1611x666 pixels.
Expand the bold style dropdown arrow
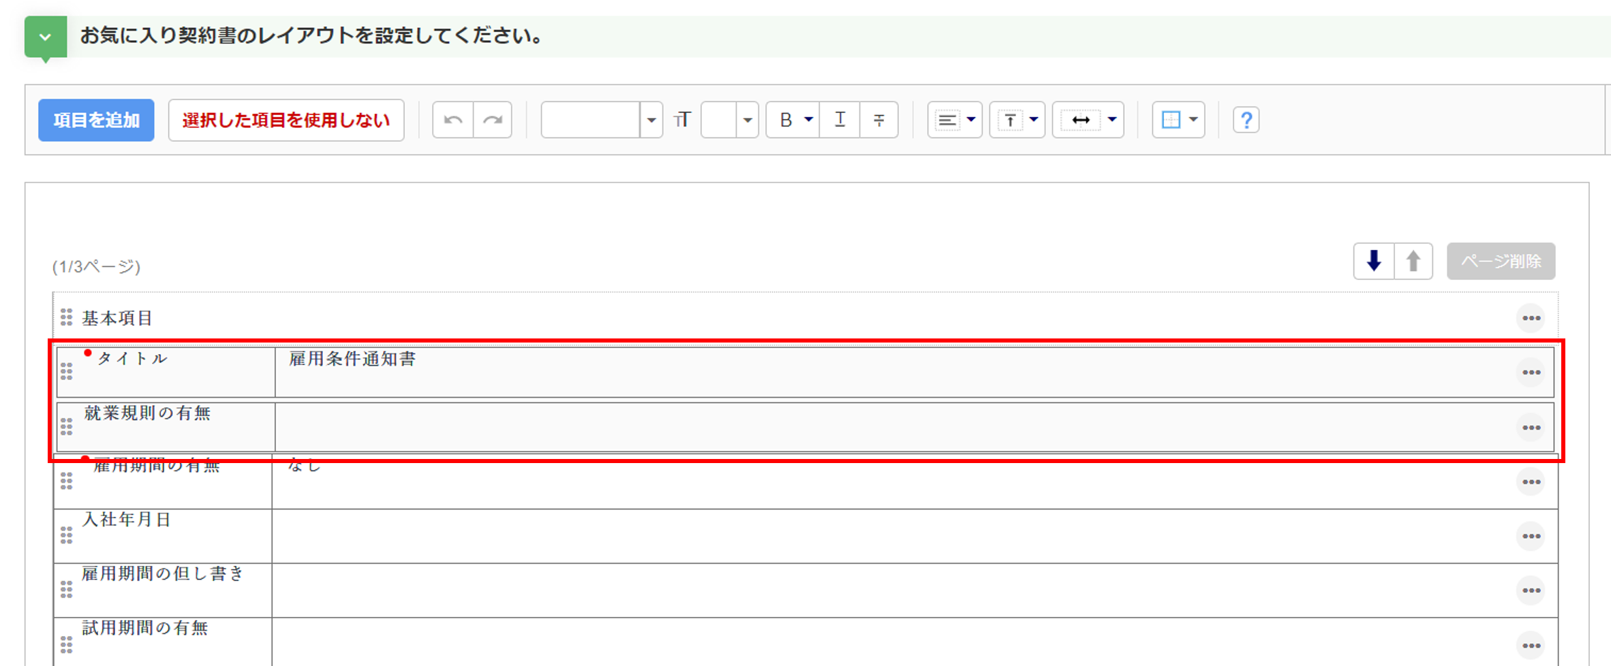pos(808,120)
